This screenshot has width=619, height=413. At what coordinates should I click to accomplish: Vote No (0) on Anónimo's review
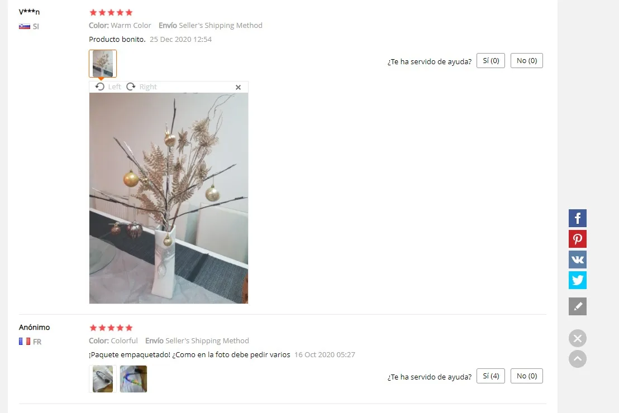pyautogui.click(x=527, y=376)
